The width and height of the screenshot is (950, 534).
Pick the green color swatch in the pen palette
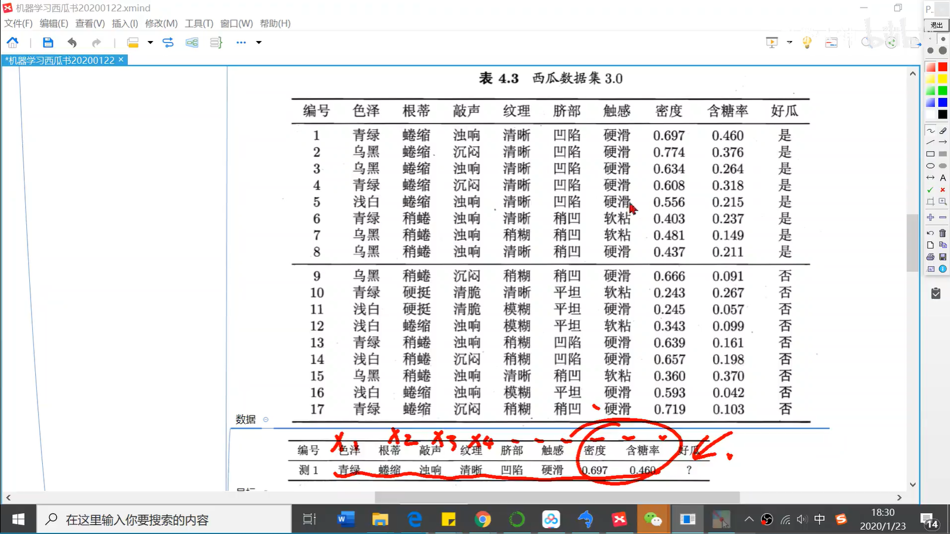coord(942,90)
